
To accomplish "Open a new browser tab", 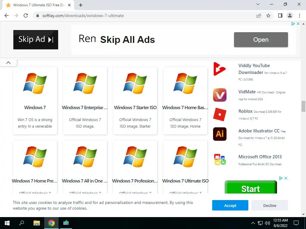I will [x=81, y=5].
